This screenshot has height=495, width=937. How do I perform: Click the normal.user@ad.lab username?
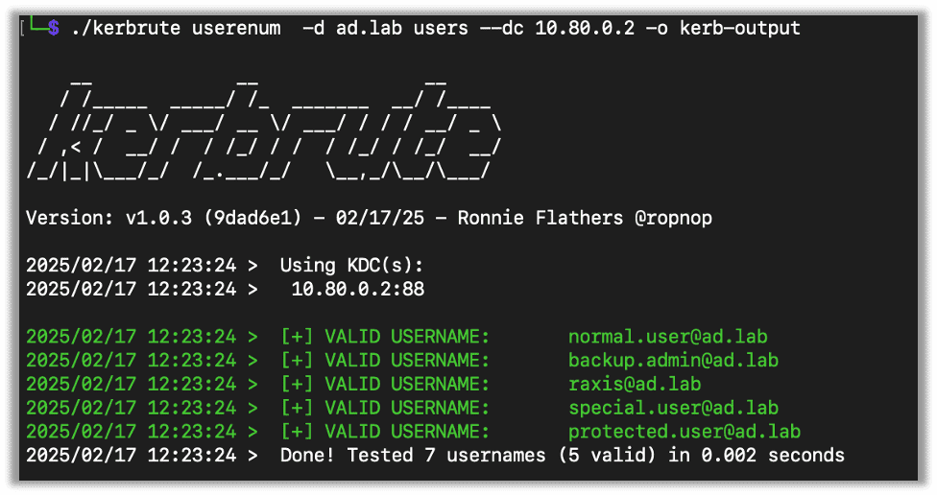(x=667, y=337)
